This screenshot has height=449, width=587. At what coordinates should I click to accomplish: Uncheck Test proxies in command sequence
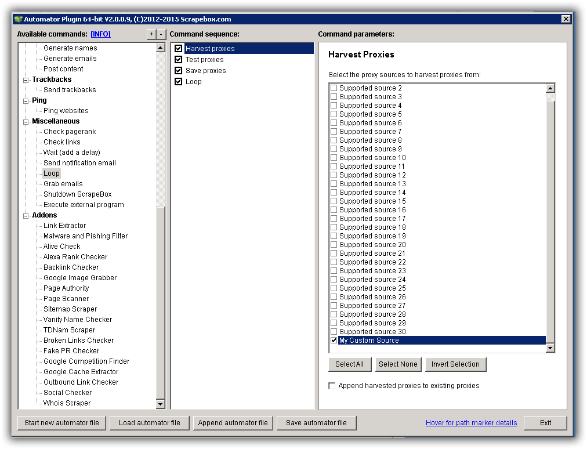tap(179, 60)
